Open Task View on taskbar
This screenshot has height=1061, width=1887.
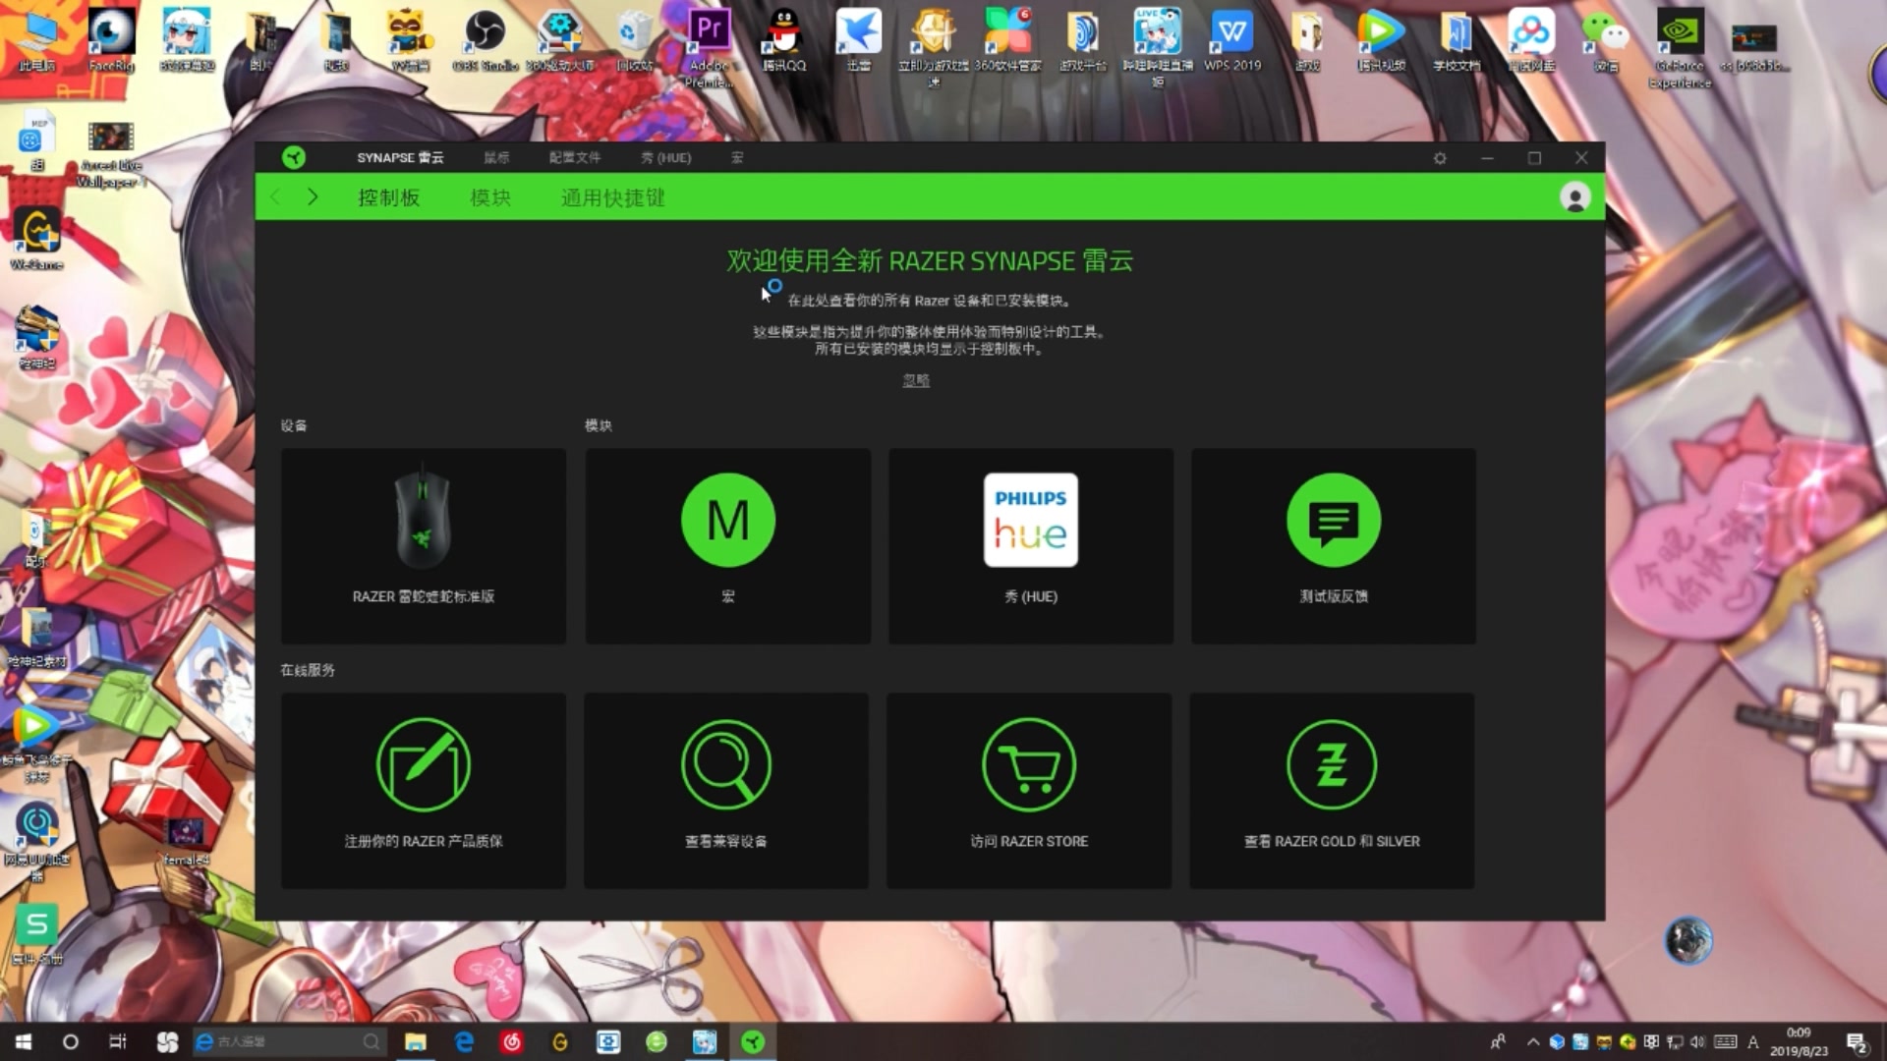(x=118, y=1041)
